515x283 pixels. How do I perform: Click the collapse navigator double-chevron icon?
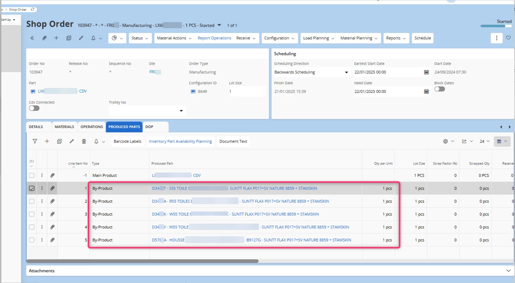pos(32,38)
